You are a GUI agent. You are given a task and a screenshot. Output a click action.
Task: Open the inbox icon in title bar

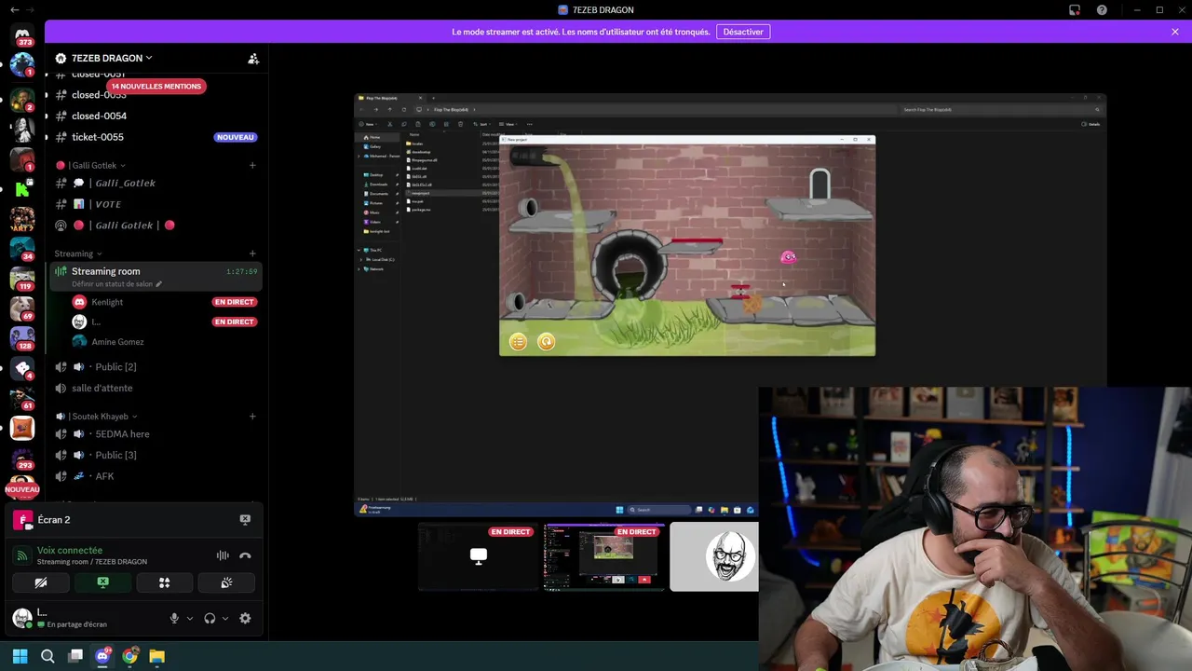point(1075,10)
